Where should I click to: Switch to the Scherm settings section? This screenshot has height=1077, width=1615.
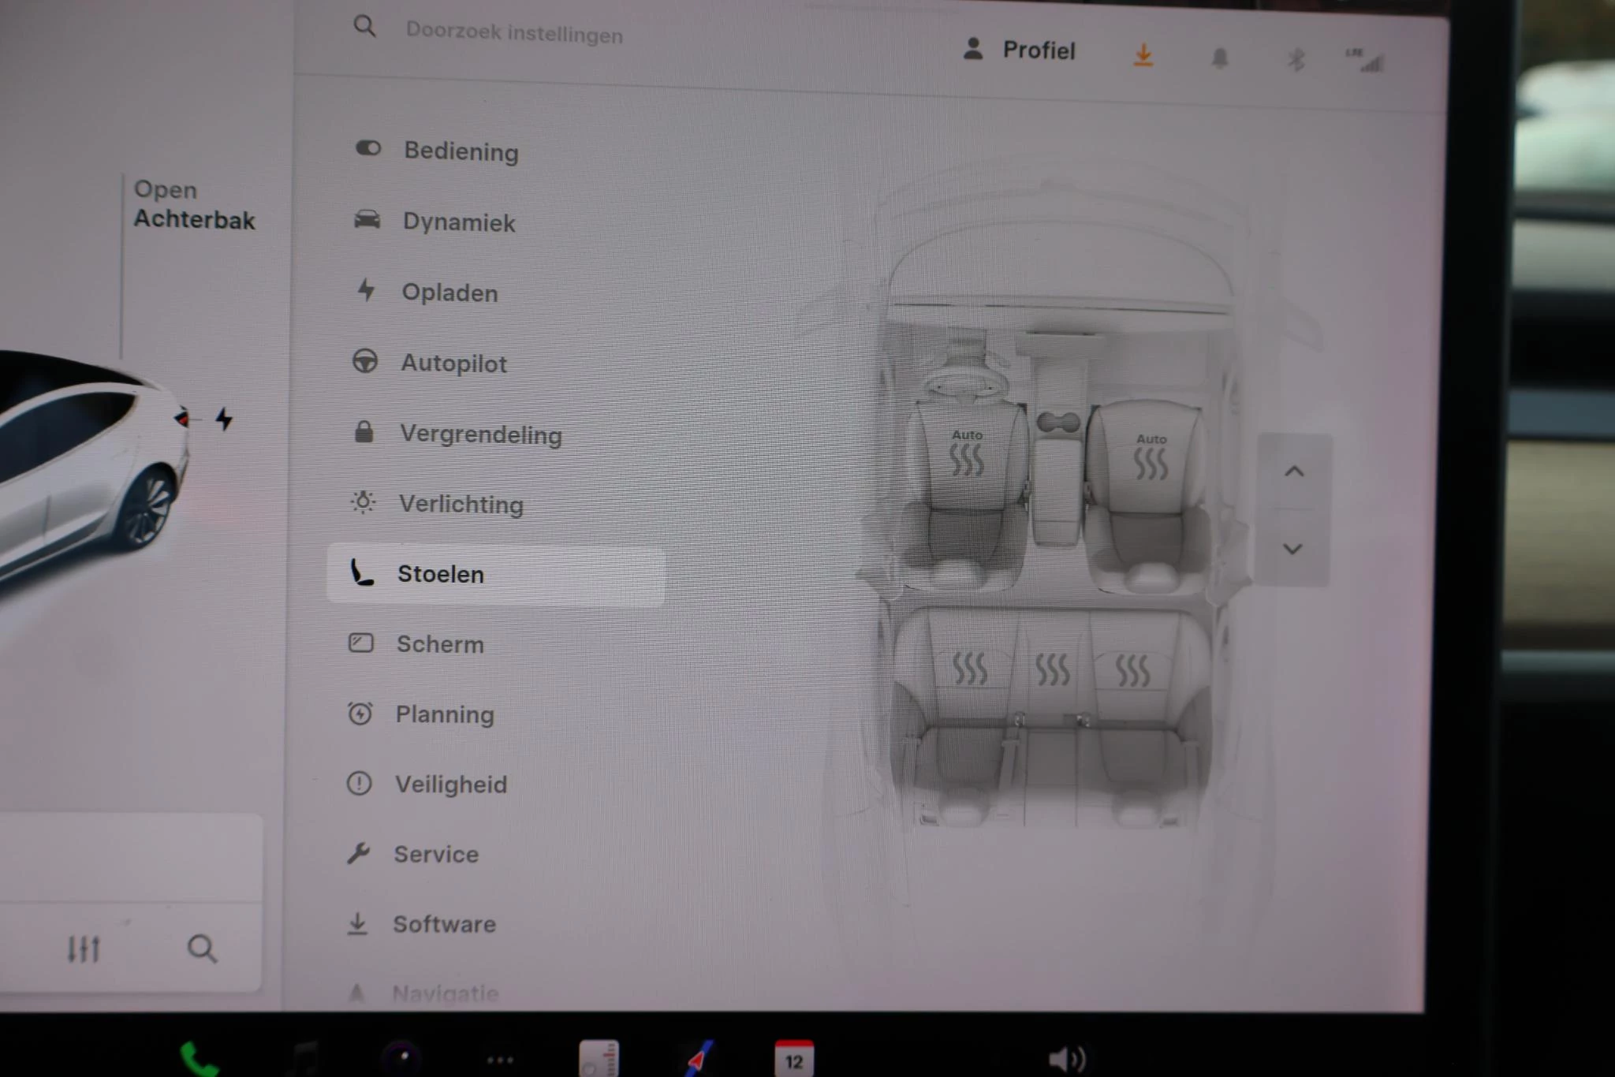coord(440,644)
